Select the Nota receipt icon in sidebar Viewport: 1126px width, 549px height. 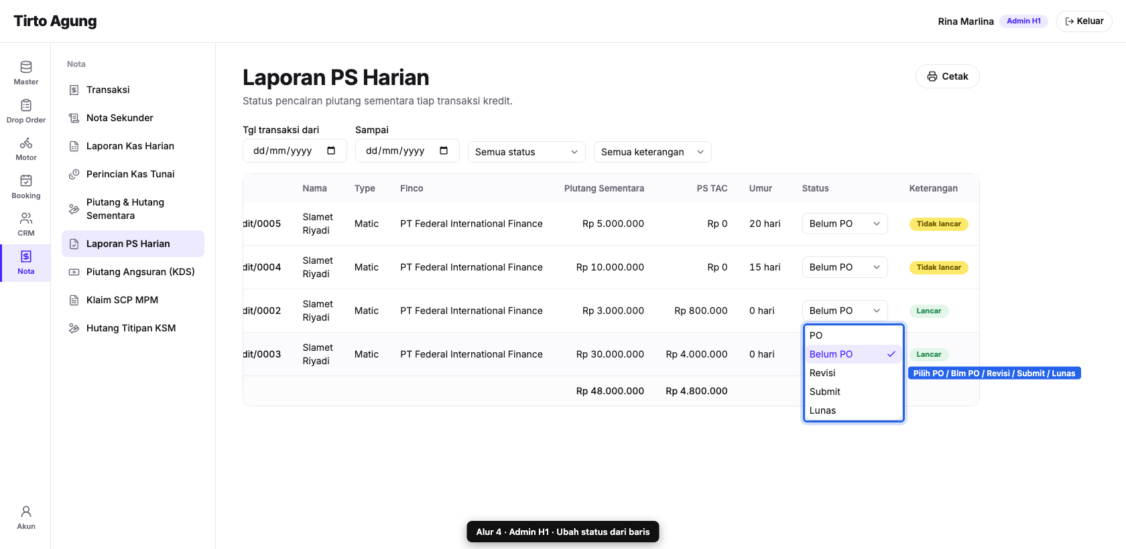pyautogui.click(x=26, y=256)
